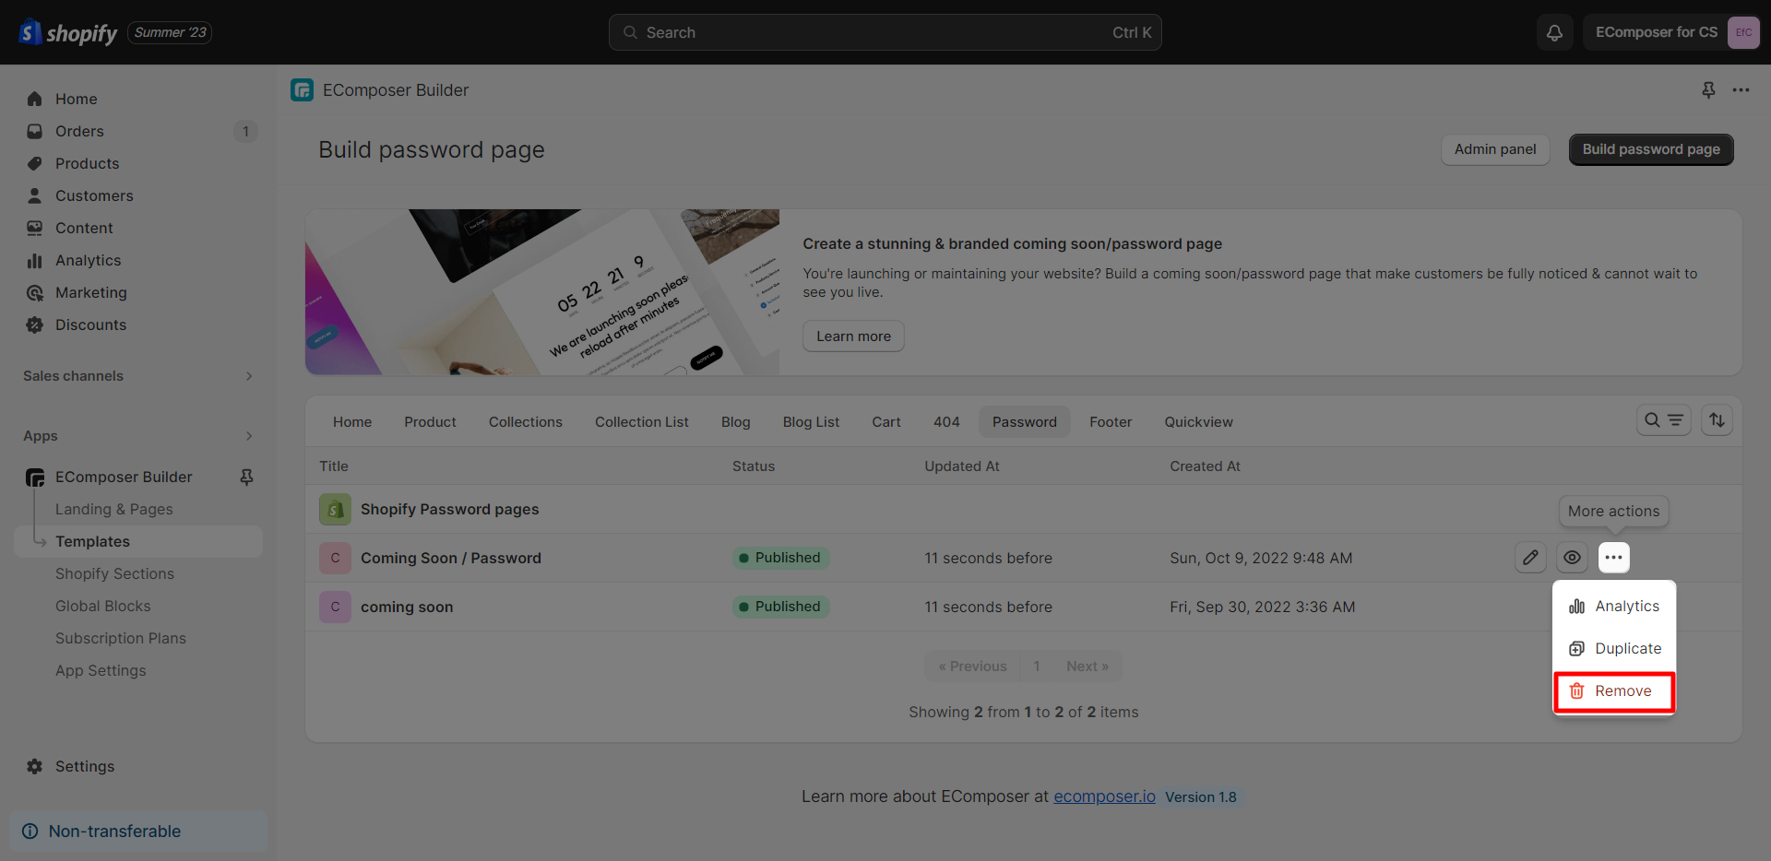
Task: Click the search and filter button
Action: pyautogui.click(x=1663, y=420)
